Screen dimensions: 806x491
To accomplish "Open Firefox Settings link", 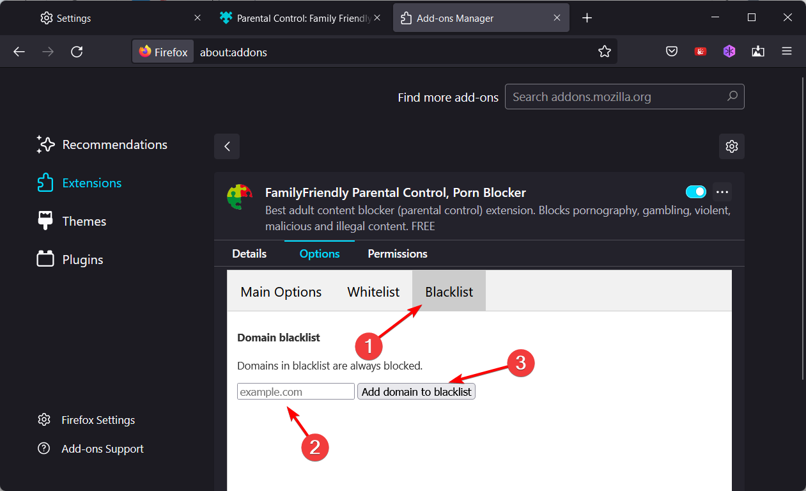I will [86, 420].
